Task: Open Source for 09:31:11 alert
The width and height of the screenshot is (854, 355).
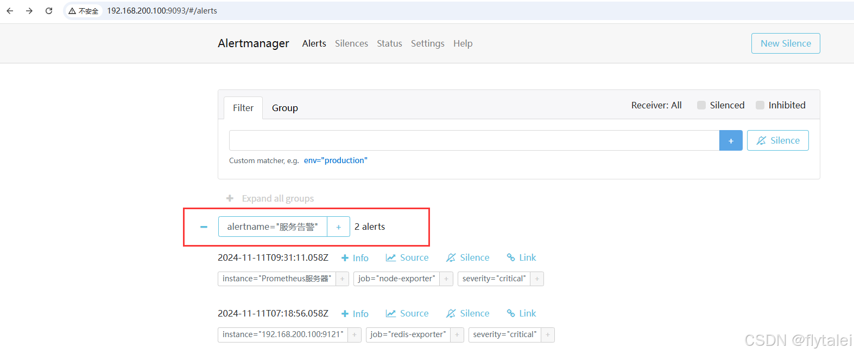Action: click(407, 257)
